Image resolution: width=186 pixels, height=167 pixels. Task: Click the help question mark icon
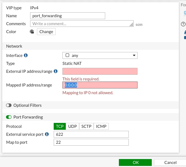[183, 24]
